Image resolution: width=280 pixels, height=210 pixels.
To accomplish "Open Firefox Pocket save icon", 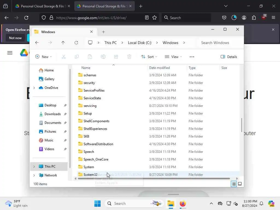I will coord(224,18).
